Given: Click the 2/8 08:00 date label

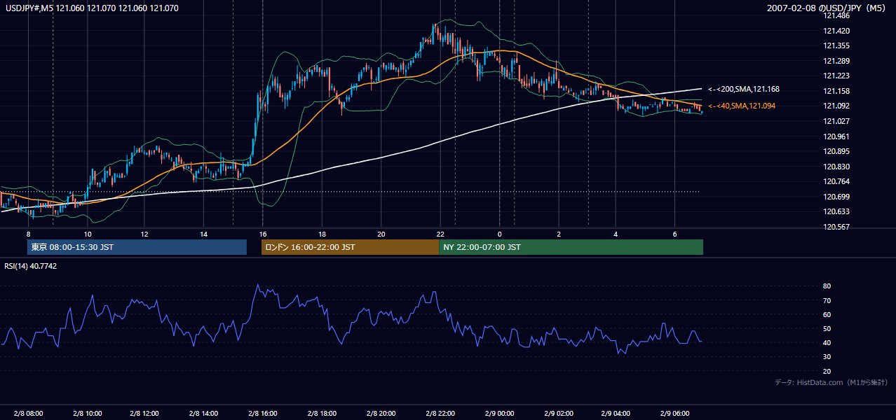Looking at the screenshot, I should [x=29, y=412].
